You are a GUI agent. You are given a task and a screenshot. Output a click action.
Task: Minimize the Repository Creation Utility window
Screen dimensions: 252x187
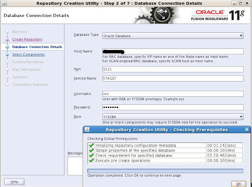[234, 3]
